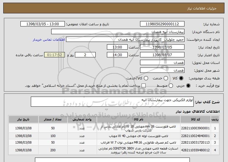Click quantity 100 in row 2
This screenshot has height=162, width=228.
(x=53, y=136)
